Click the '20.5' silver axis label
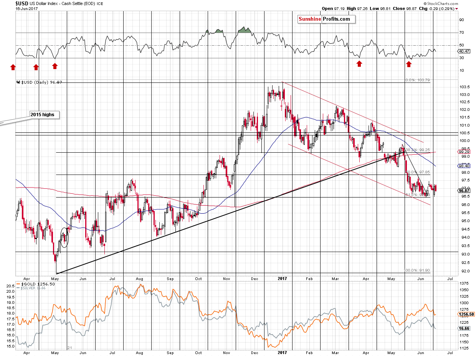Viewport: 476px width, 356px height. coord(11,286)
